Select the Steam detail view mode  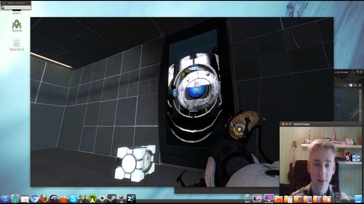pyautogui.click(x=351, y=85)
